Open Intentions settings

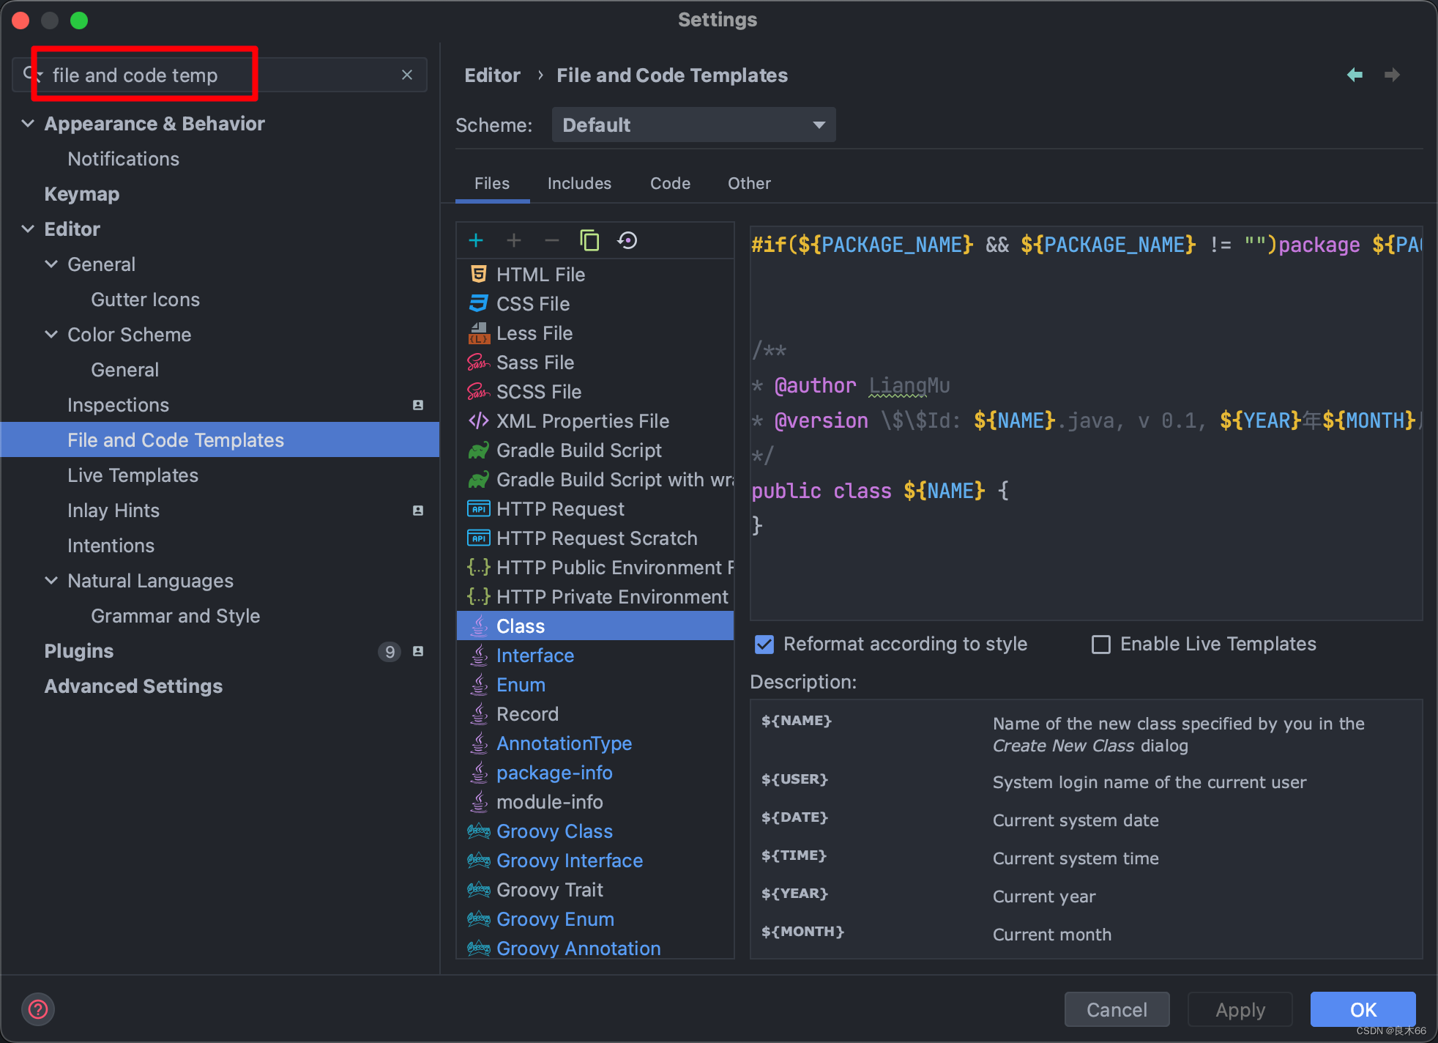(x=220, y=546)
